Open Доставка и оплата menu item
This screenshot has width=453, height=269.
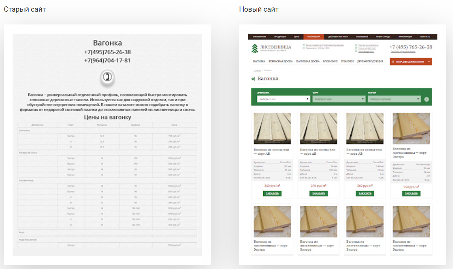[338, 36]
